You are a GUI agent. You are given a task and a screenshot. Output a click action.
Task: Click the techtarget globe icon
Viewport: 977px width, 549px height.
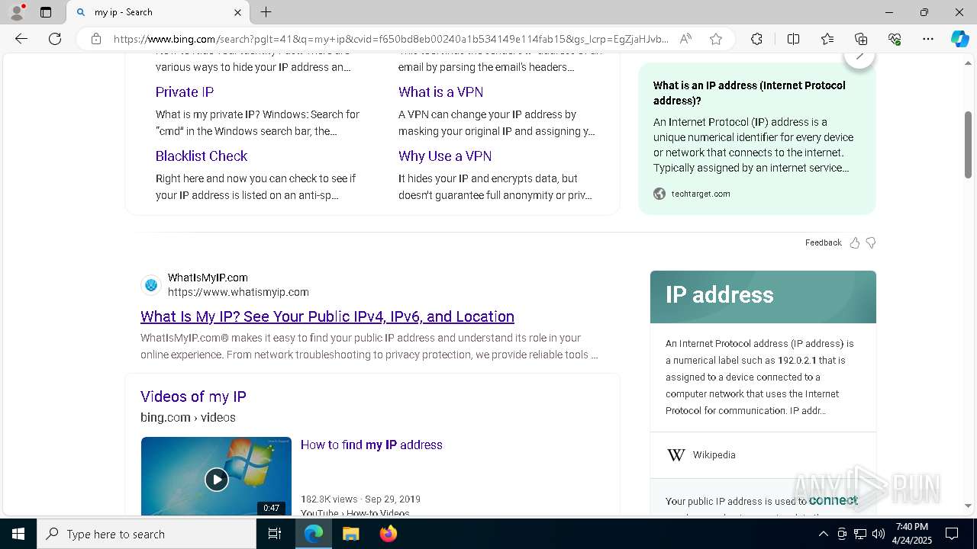point(659,194)
